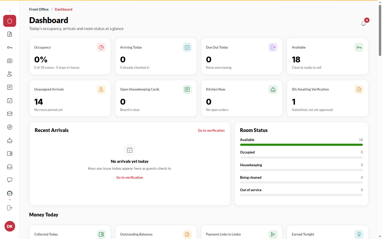Click the Occupancy 0% value
This screenshot has width=382, height=239.
coord(41,59)
